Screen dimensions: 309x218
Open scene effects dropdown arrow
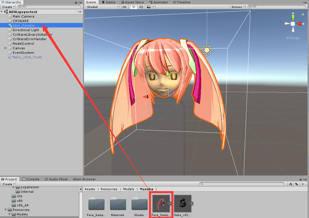[154, 7]
